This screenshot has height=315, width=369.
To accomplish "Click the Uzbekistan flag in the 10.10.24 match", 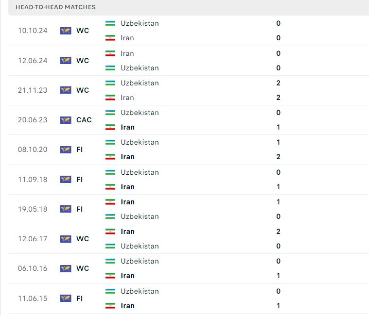I will point(110,23).
